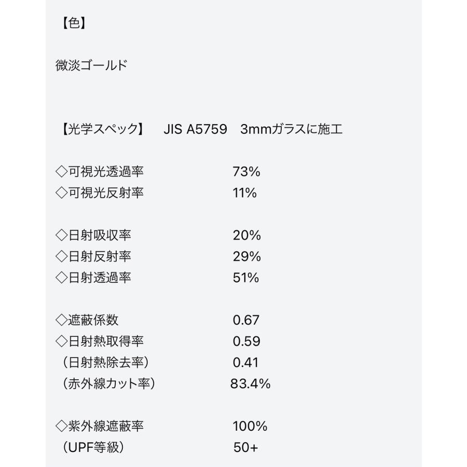
Task: Click the 29% solar reflectance value
Action: tap(246, 256)
